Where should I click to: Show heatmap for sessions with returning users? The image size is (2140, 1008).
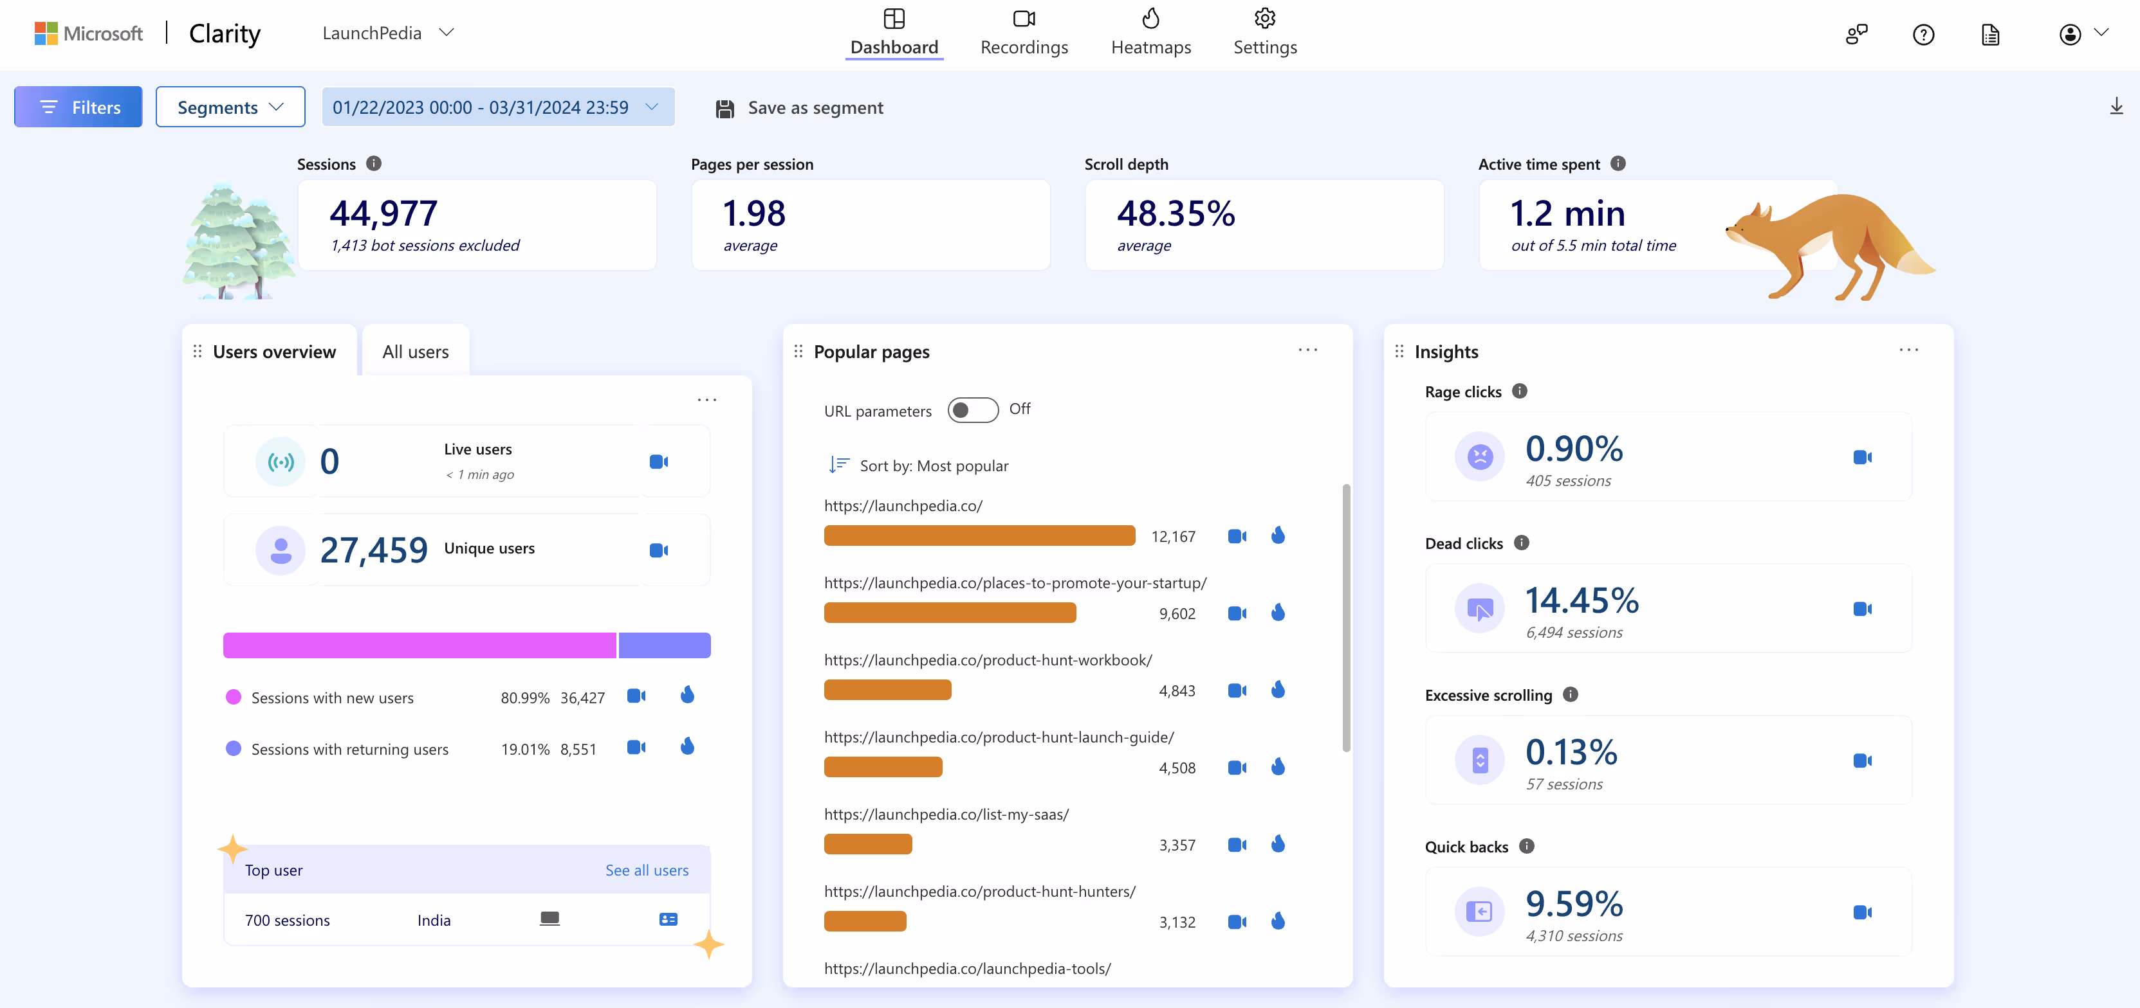point(687,746)
